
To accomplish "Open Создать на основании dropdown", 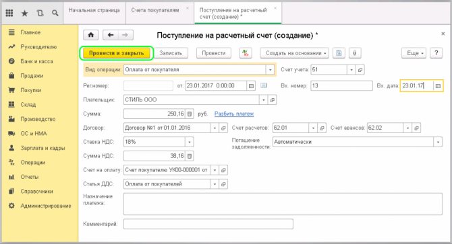I will point(294,53).
